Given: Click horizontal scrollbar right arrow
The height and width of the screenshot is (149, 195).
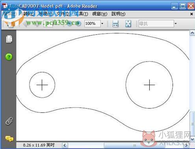Looking at the screenshot, I should pos(186,145).
